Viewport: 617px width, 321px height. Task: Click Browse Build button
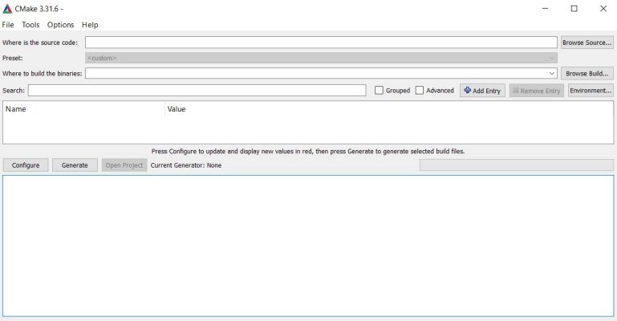[587, 74]
